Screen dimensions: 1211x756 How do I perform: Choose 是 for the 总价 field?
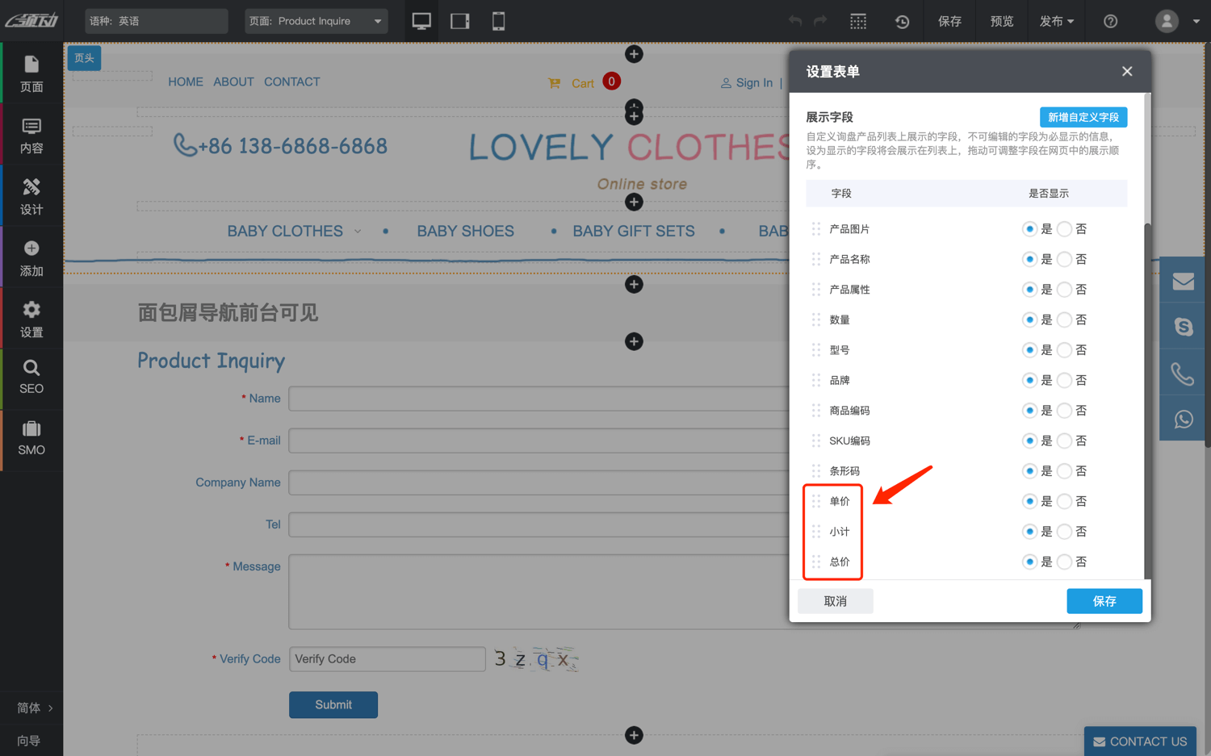[1029, 562]
